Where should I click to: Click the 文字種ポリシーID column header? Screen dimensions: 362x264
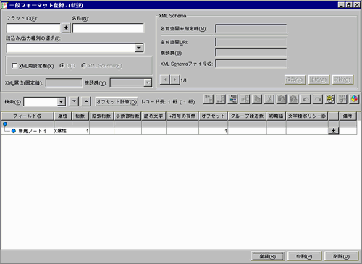point(307,116)
